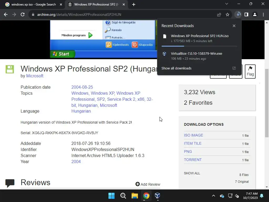Click the Hungarian language link

pos(81,111)
